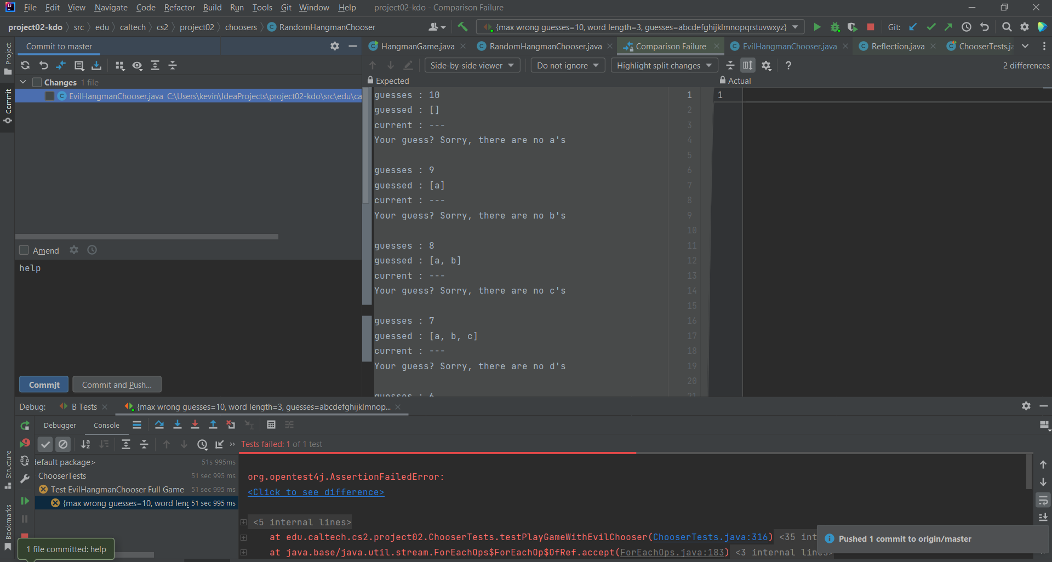
Task: Check the Changes group checkbox
Action: tap(37, 83)
